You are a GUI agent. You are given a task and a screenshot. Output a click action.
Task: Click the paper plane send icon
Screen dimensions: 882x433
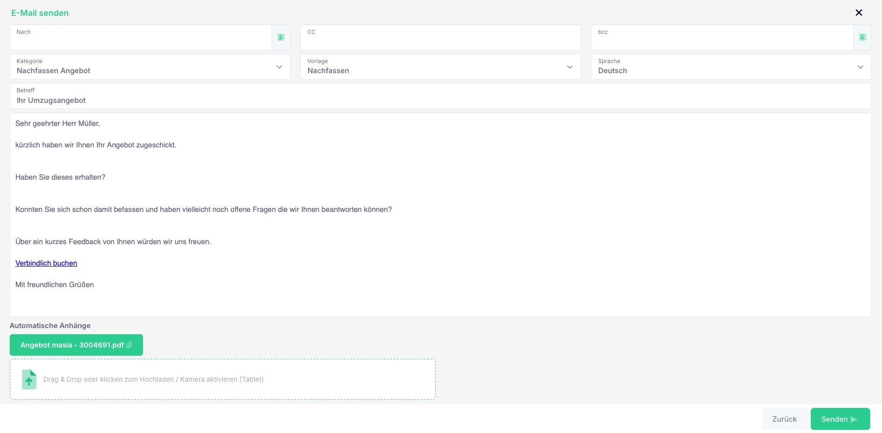[x=853, y=419]
